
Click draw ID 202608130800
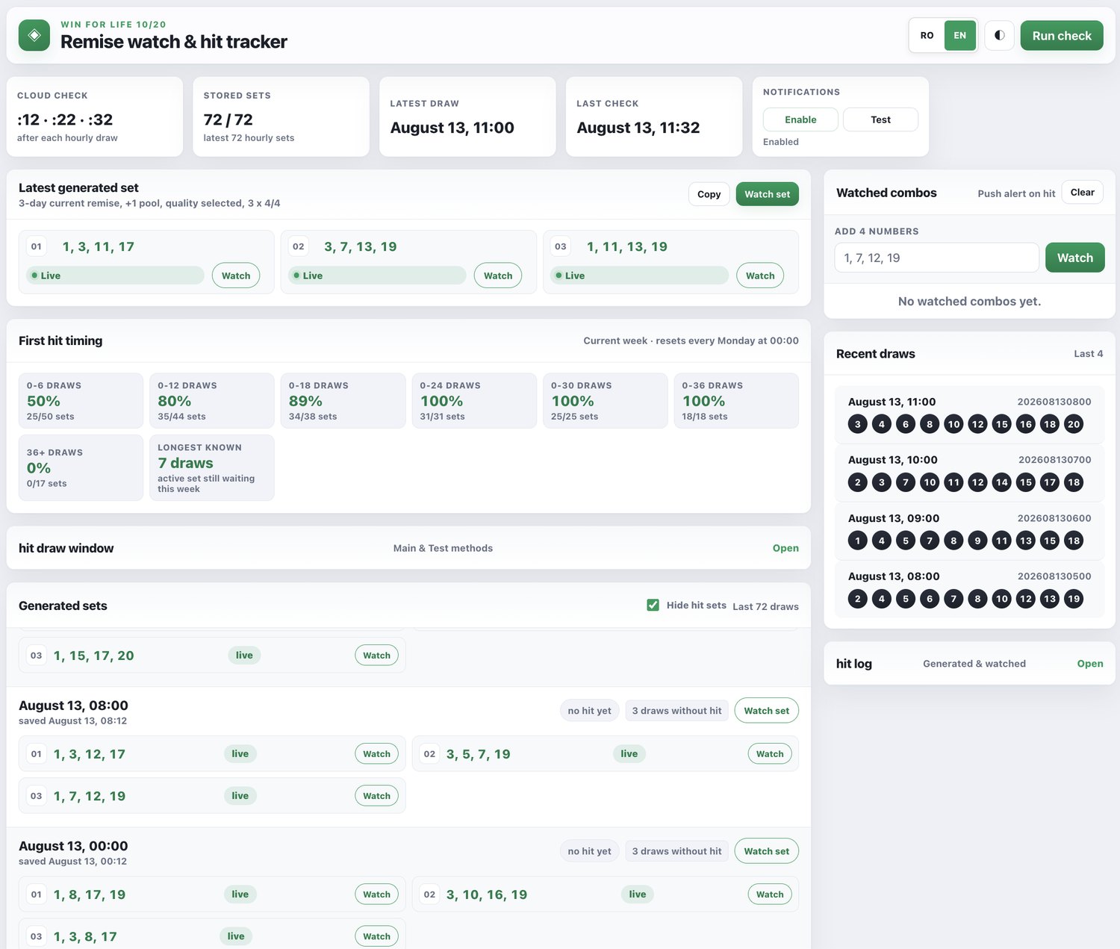tap(1054, 402)
